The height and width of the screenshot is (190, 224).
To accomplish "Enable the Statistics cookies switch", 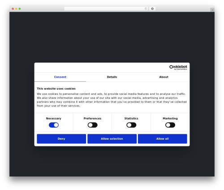I will click(131, 125).
